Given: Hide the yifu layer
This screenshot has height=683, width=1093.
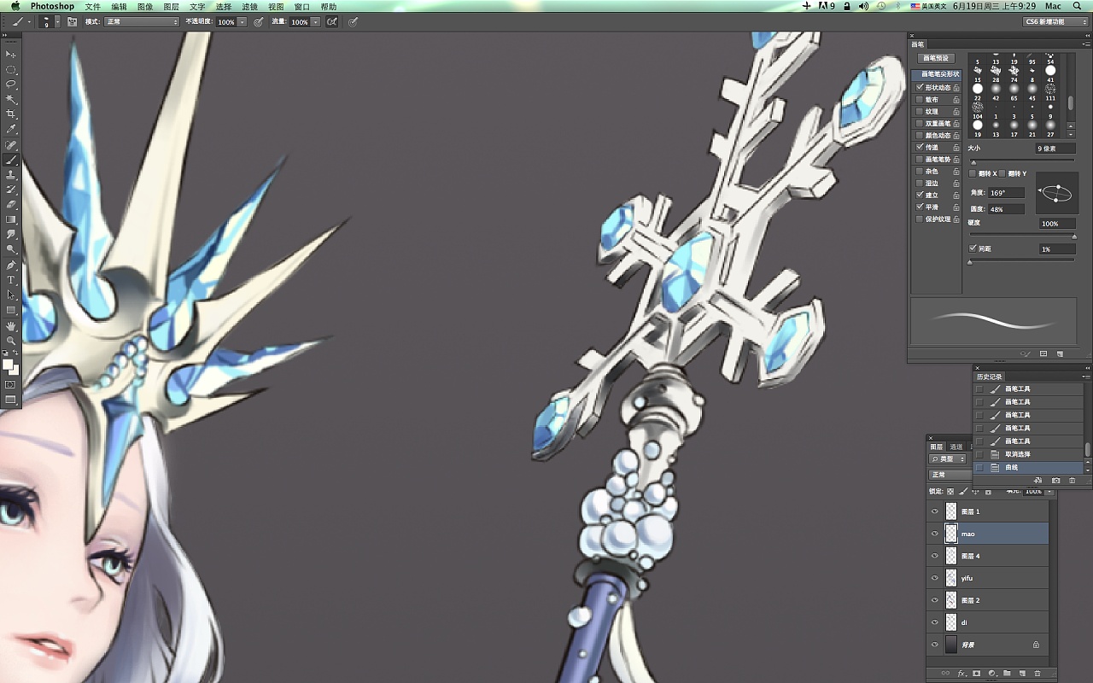Looking at the screenshot, I should (x=935, y=578).
